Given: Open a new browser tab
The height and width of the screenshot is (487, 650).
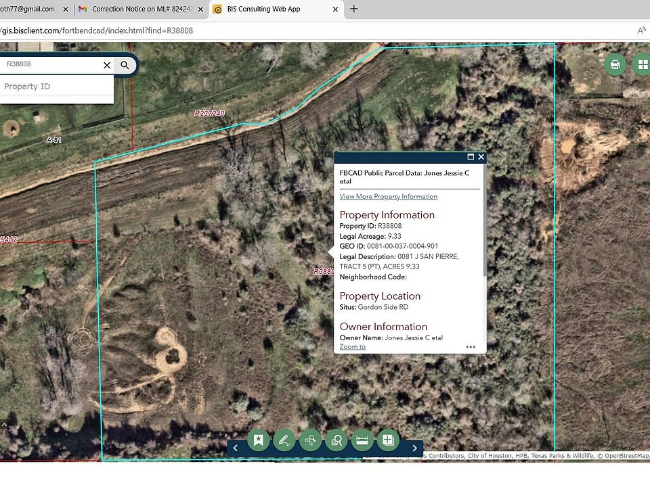Looking at the screenshot, I should click(x=353, y=9).
